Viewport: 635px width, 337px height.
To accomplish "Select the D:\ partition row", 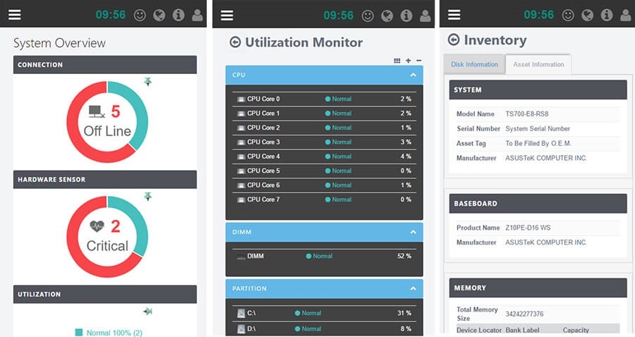I will [x=325, y=329].
